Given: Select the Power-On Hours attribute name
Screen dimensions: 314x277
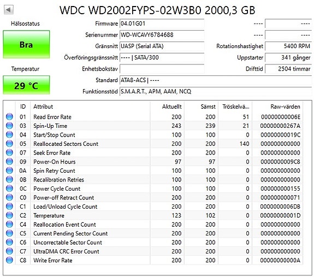Looking at the screenshot, I should [x=54, y=162].
